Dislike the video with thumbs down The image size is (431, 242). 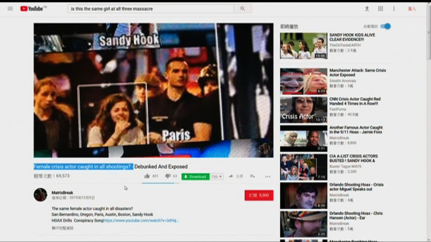168,176
